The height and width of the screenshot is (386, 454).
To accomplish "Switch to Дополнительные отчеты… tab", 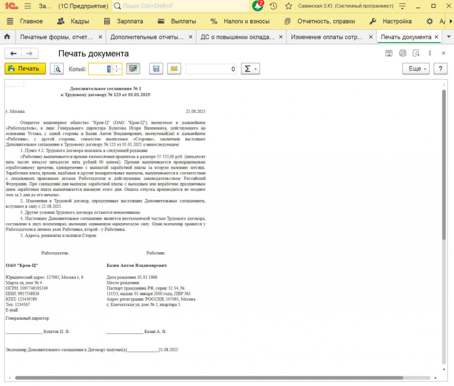I will tap(147, 37).
